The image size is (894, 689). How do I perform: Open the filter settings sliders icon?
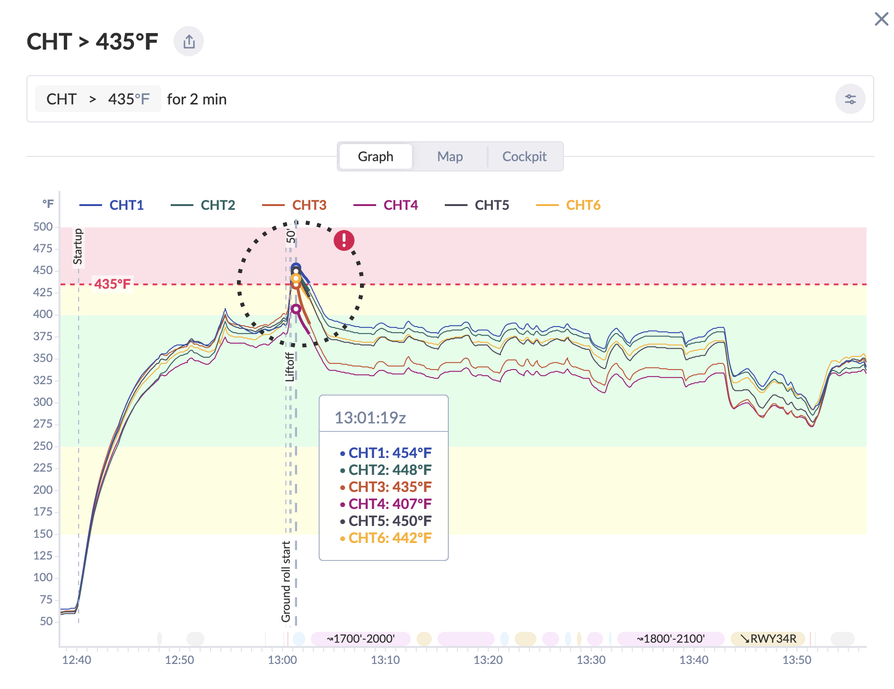[x=850, y=99]
